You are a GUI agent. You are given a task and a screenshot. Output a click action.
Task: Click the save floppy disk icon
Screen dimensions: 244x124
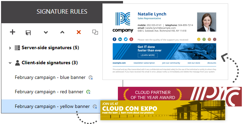pos(28,33)
